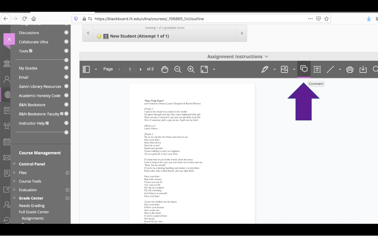
Task: Bookmark this page with star icon
Action: 326,19
